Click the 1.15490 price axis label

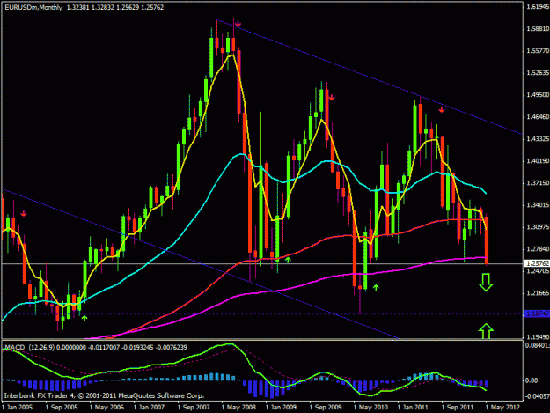coord(538,337)
